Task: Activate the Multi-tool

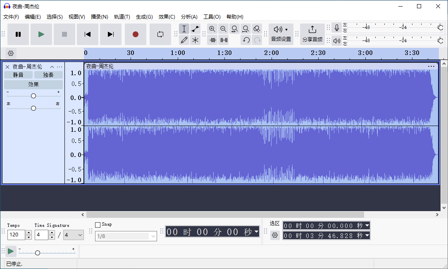Action: [x=195, y=40]
